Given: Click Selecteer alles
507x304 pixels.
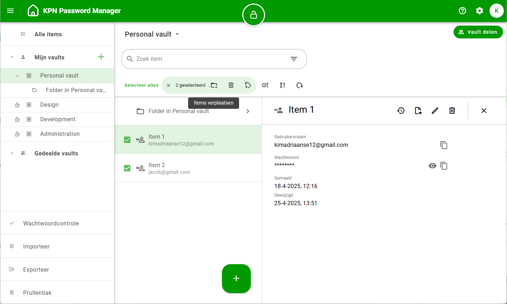Looking at the screenshot, I should point(141,85).
